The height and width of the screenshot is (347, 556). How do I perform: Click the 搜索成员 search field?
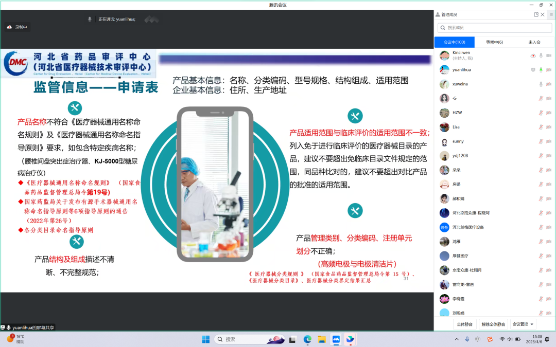494,28
